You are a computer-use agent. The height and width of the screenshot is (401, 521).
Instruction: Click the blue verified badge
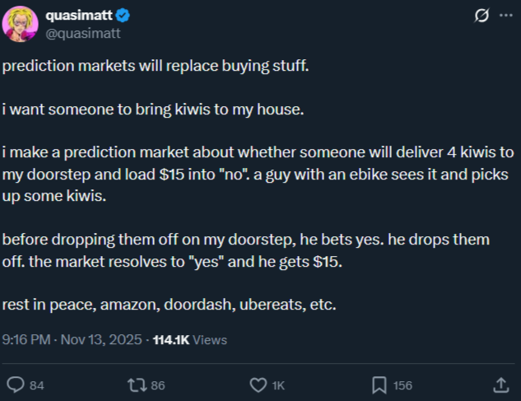coord(121,16)
